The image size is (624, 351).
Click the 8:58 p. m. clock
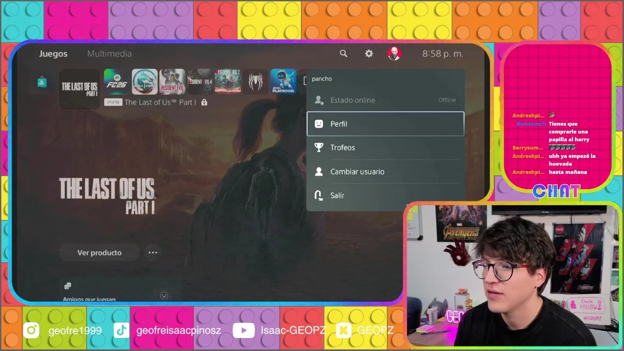[x=443, y=54]
